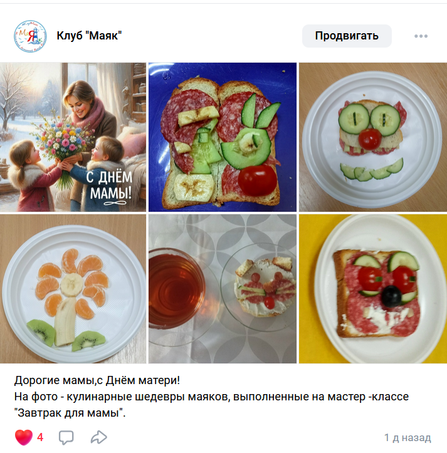Toggle the red heart like icon

(x=24, y=437)
